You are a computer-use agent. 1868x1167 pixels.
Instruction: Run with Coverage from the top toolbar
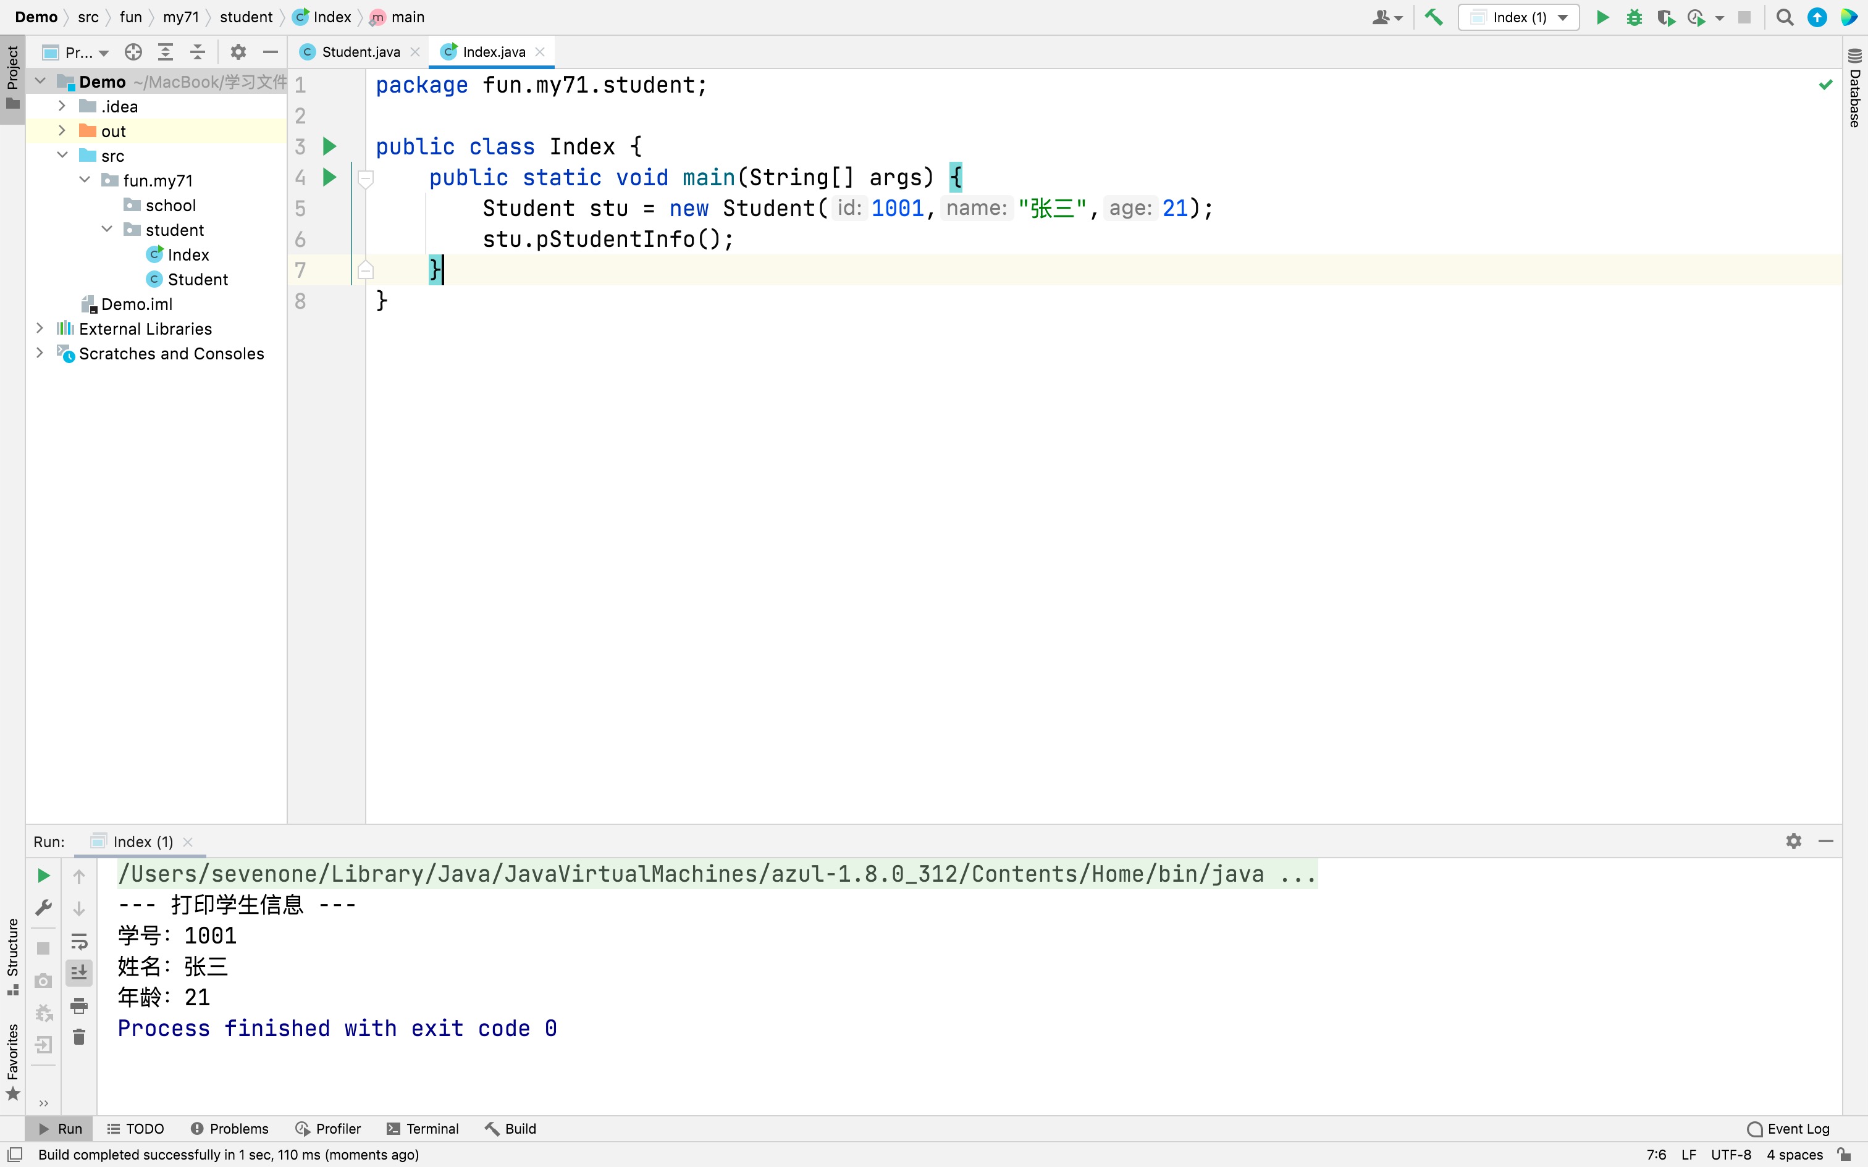click(1666, 17)
